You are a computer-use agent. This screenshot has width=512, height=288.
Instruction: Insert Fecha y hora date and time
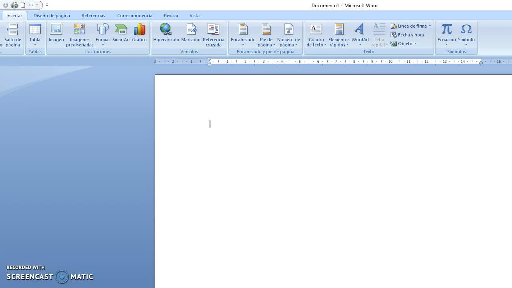(x=407, y=35)
